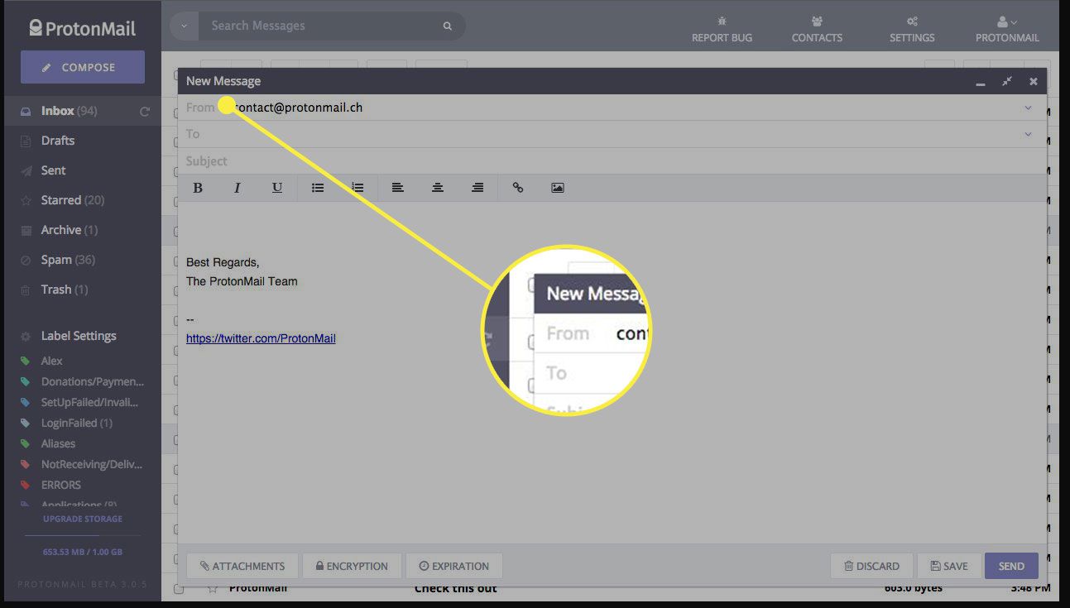Screen dimensions: 1070x608
Task: Select the NotReceiving/Delivery label
Action: [92, 464]
